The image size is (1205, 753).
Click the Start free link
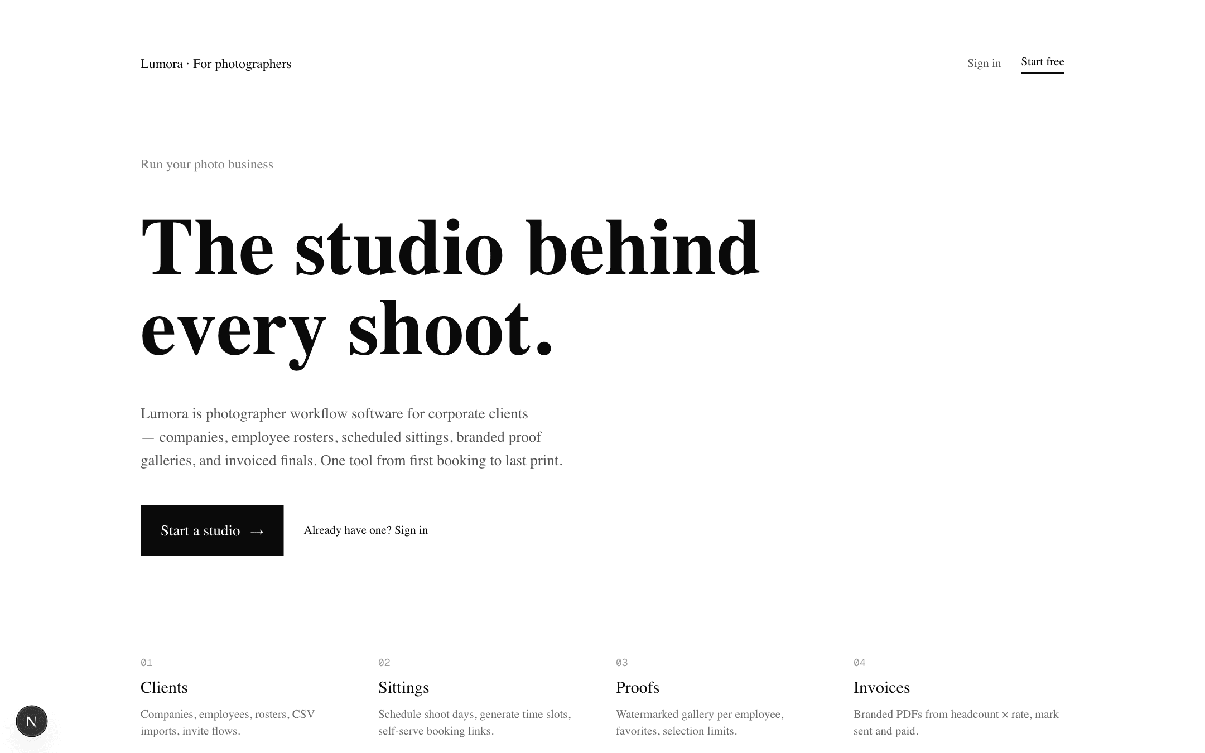1043,63
